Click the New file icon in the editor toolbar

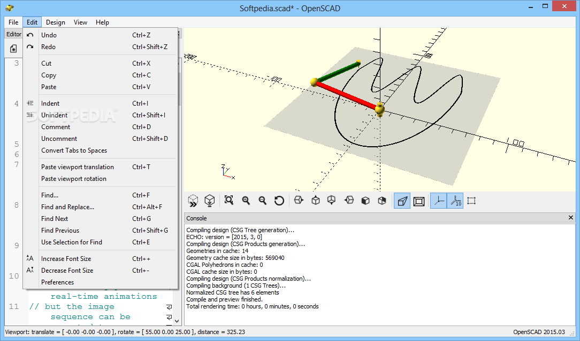click(13, 49)
